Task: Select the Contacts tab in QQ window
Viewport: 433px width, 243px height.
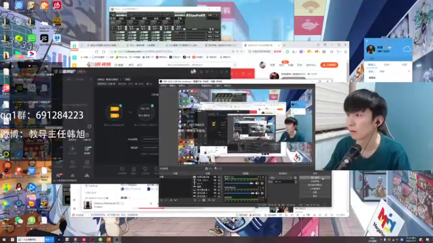Action: click(x=372, y=65)
